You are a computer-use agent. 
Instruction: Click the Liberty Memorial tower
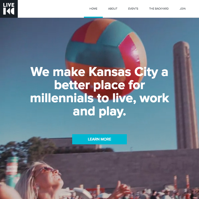[185, 95]
